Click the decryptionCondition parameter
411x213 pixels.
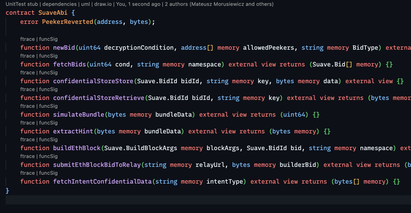(x=139, y=48)
